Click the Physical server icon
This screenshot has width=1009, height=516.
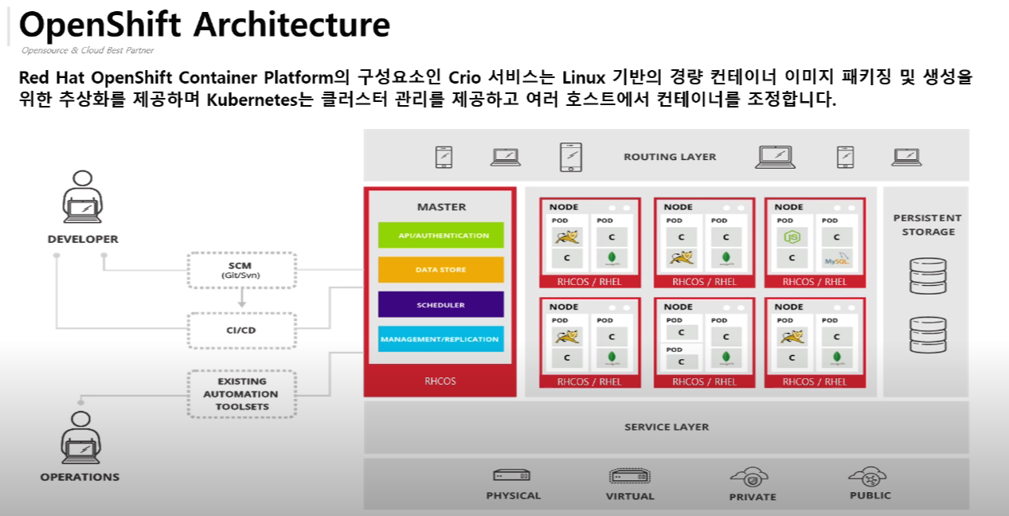click(x=513, y=475)
